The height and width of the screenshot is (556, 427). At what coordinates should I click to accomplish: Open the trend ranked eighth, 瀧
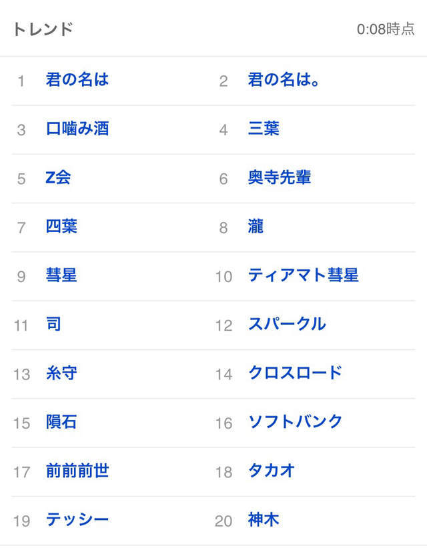tap(256, 227)
